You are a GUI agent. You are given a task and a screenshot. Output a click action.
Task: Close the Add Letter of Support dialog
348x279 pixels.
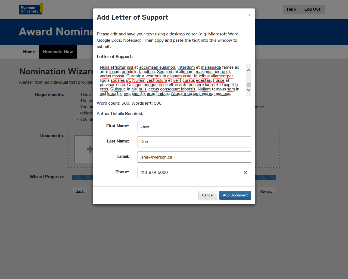click(249, 15)
